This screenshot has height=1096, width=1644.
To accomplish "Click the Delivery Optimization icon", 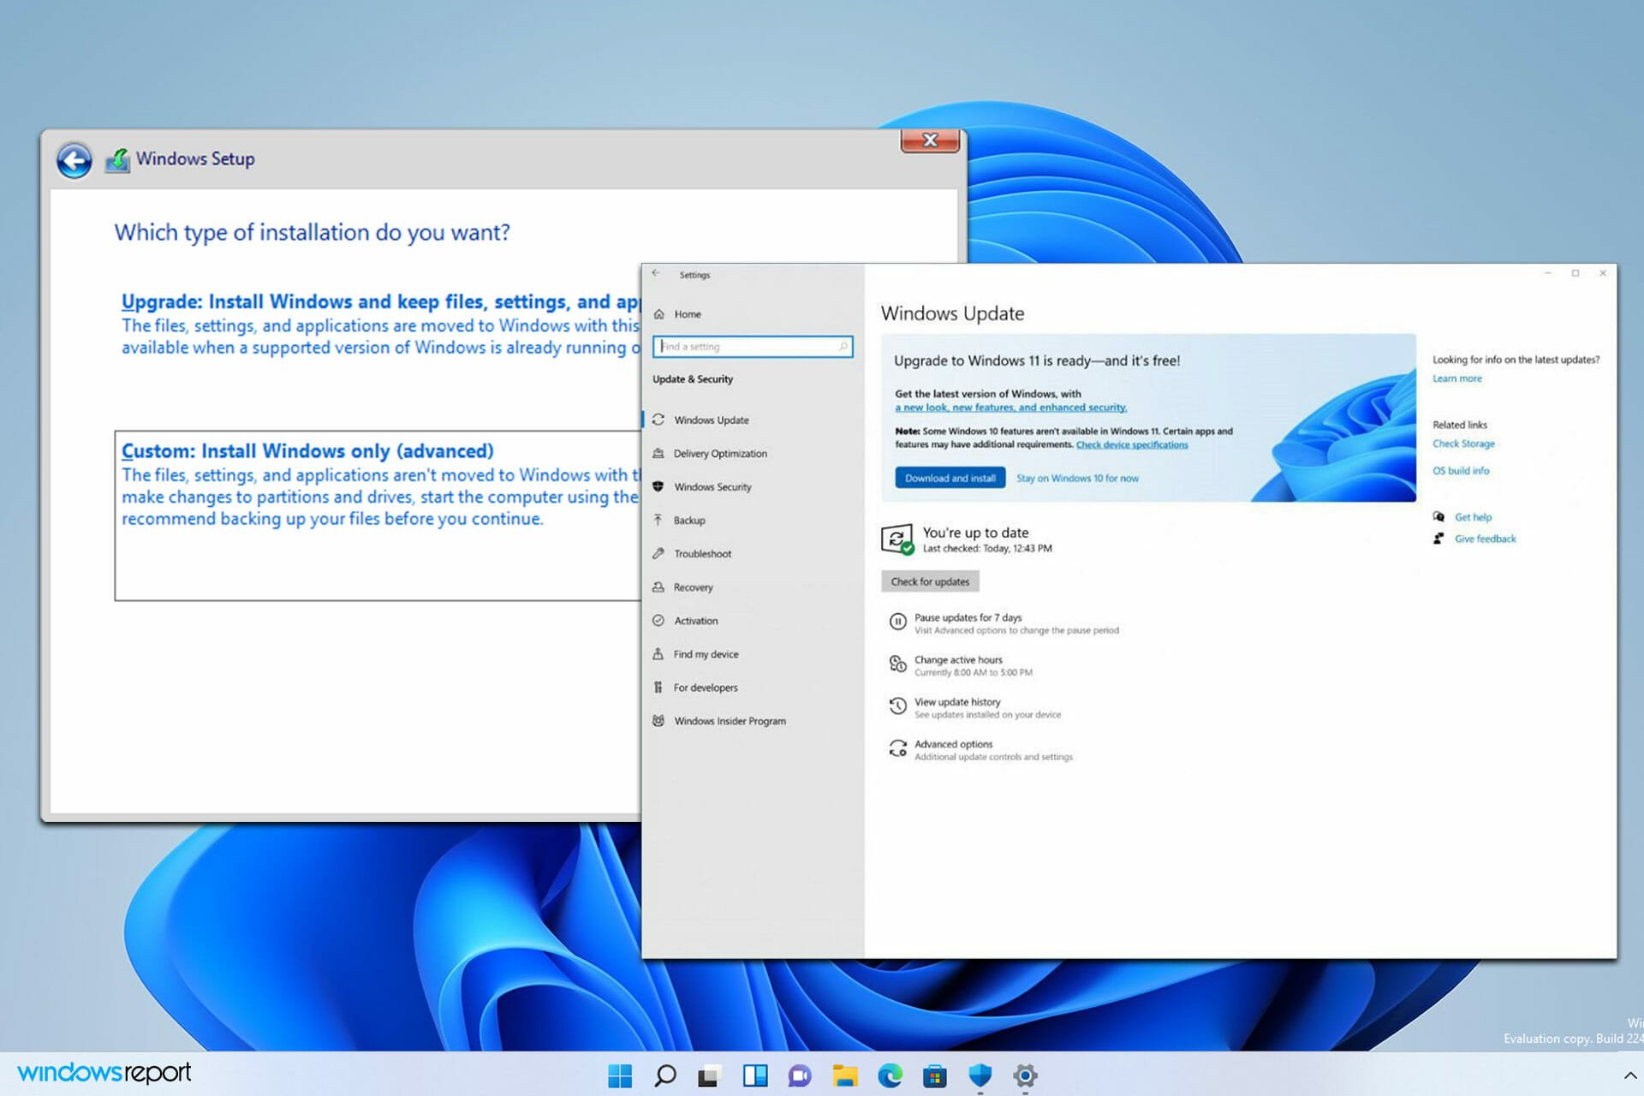I will click(660, 451).
